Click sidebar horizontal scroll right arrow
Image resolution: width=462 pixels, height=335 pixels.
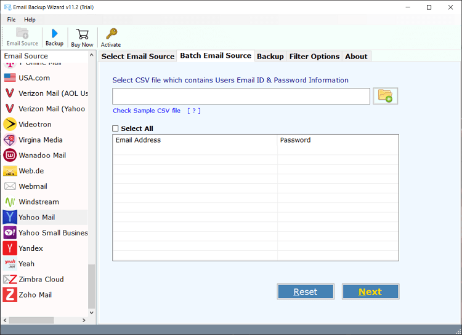pos(84,320)
